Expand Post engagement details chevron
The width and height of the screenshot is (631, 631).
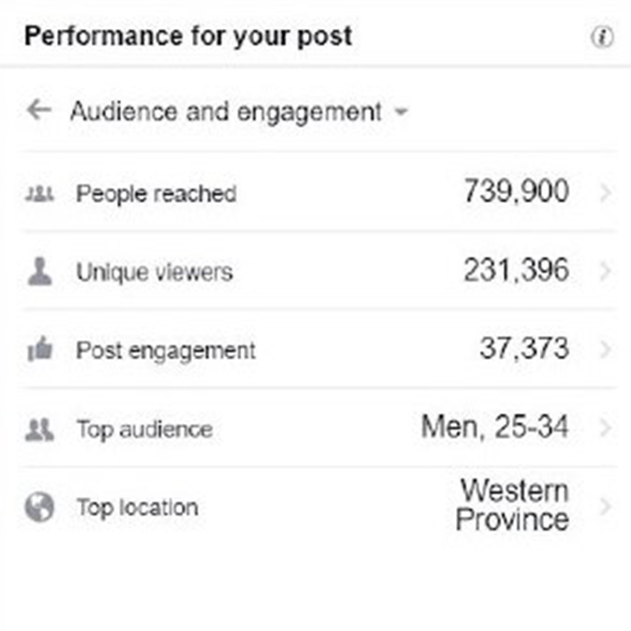(605, 350)
